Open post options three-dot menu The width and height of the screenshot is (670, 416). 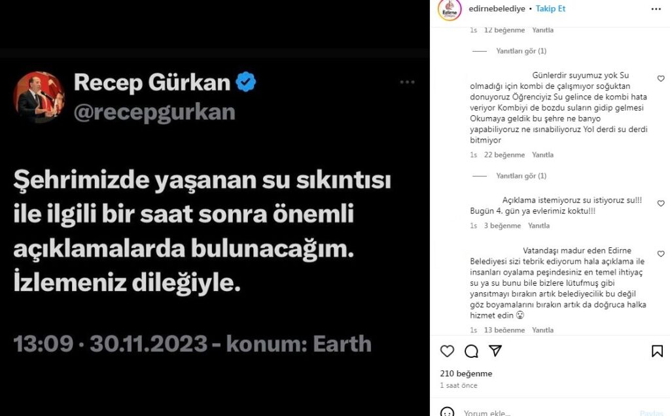656,9
